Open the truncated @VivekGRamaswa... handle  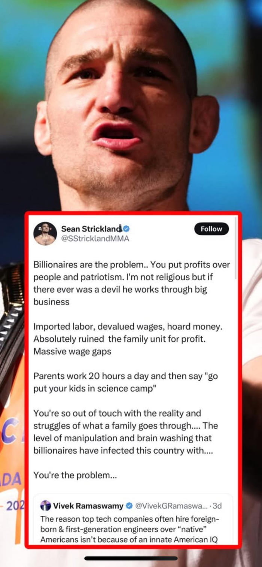(x=171, y=506)
